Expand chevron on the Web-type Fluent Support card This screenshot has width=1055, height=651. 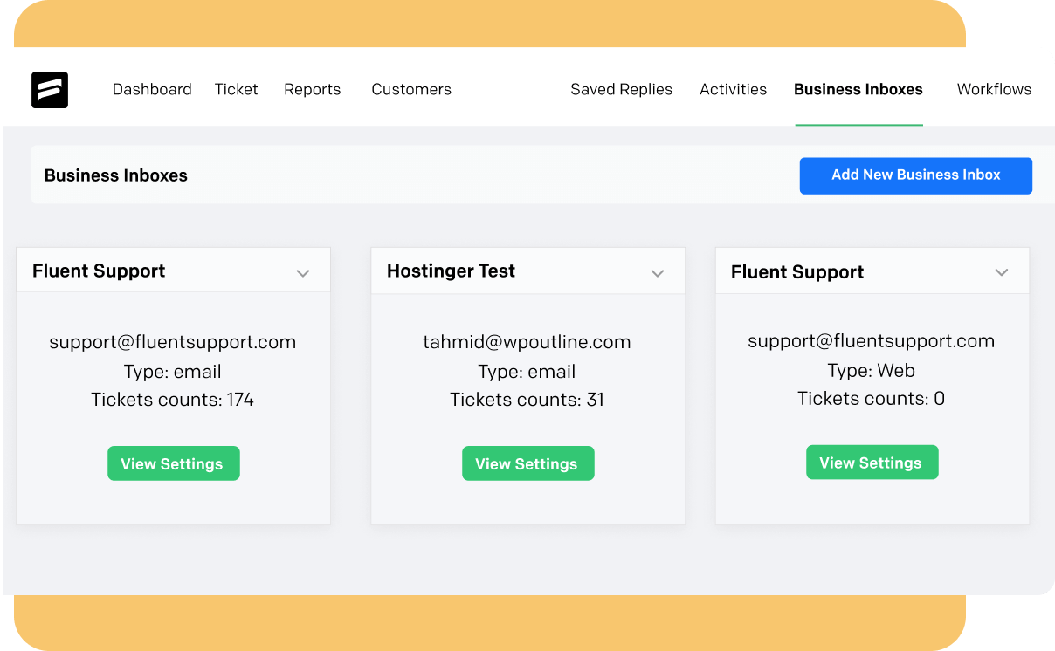[1002, 272]
